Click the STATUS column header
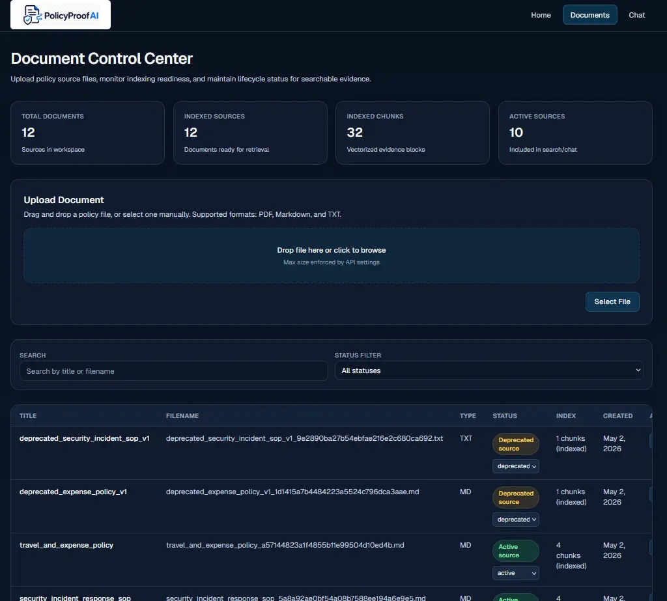The image size is (667, 601). [x=505, y=415]
